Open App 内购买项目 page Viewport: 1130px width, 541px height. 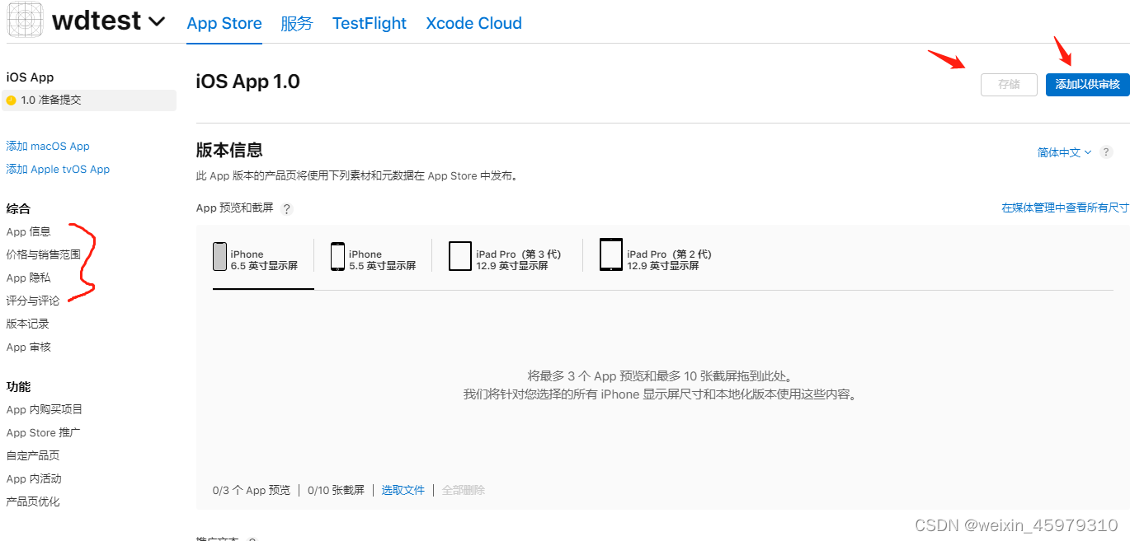45,409
